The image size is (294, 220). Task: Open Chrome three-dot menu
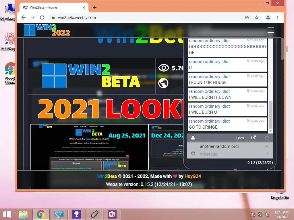click(278, 17)
